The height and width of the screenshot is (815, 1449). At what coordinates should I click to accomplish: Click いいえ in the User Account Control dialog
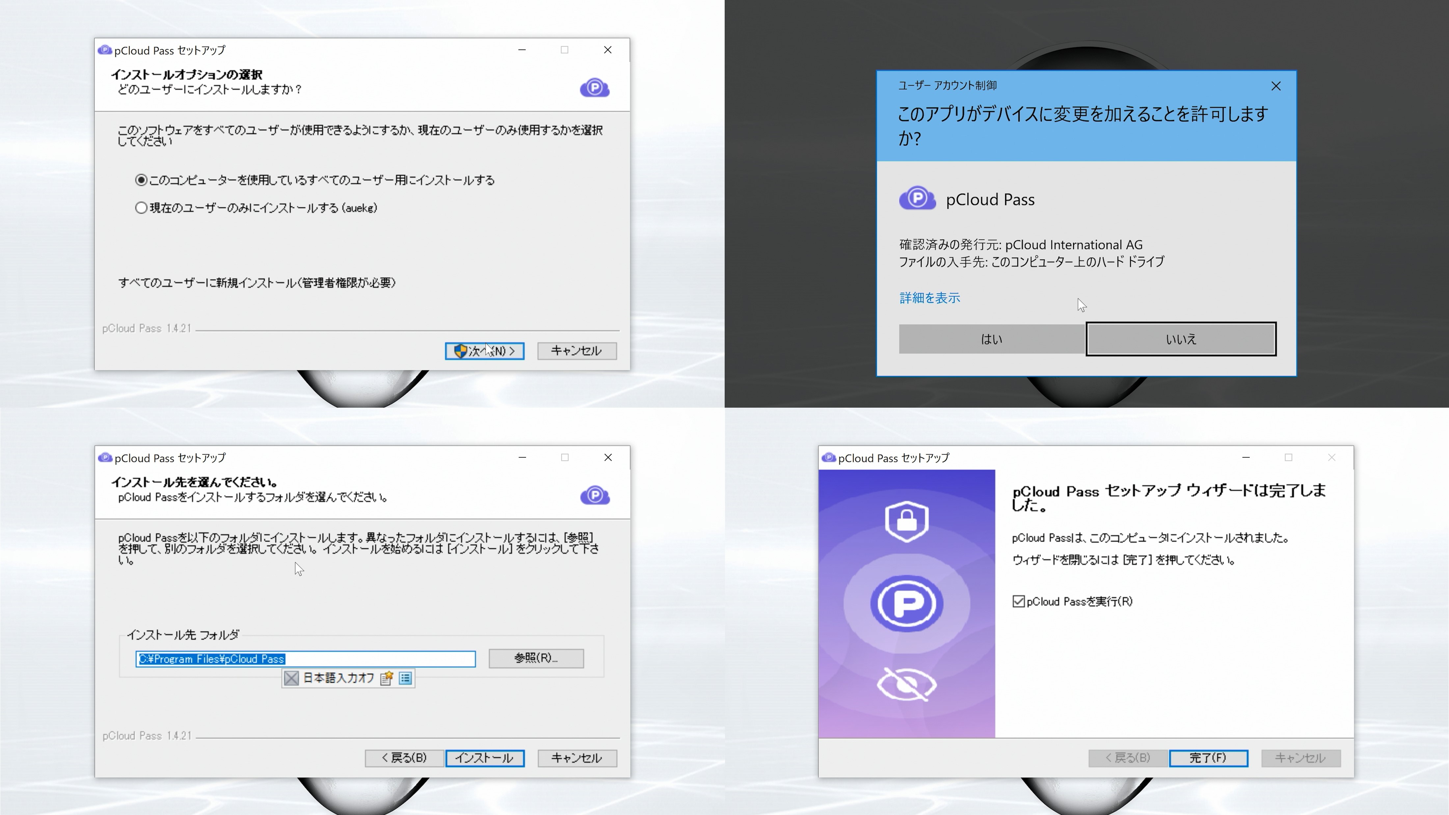[1181, 339]
